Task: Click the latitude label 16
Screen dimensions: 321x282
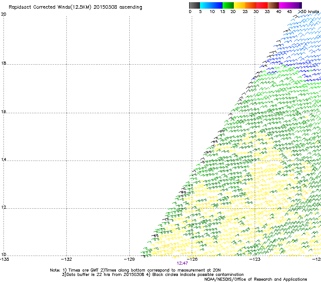Action: click(x=3, y=112)
